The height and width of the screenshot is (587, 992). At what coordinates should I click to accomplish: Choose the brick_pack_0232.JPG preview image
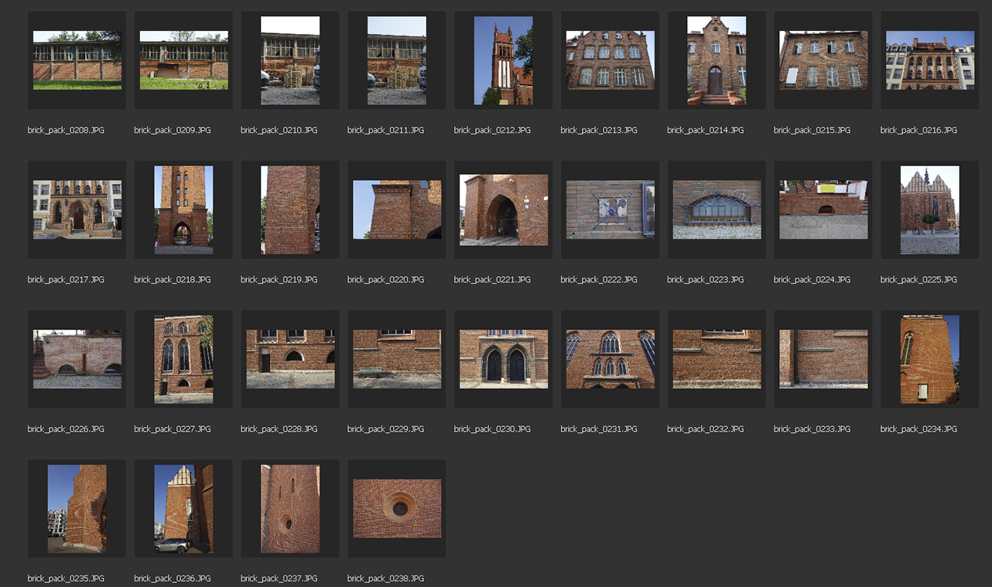click(717, 359)
